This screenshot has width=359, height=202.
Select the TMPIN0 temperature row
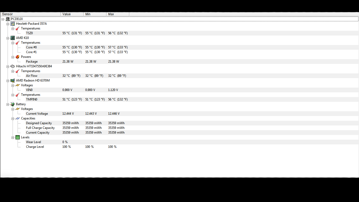tap(179, 99)
